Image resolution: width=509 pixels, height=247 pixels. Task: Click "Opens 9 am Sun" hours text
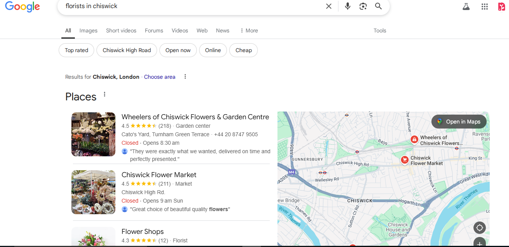163,201
